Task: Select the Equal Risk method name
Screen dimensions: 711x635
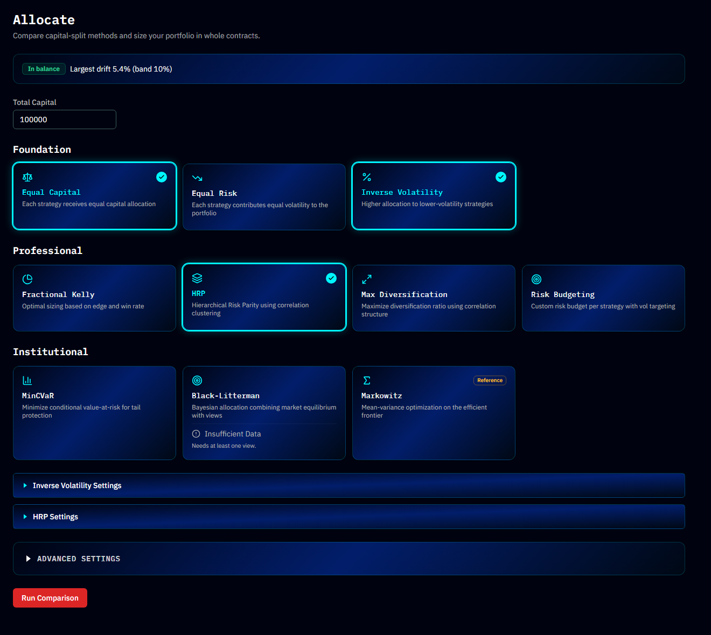Action: pyautogui.click(x=214, y=193)
